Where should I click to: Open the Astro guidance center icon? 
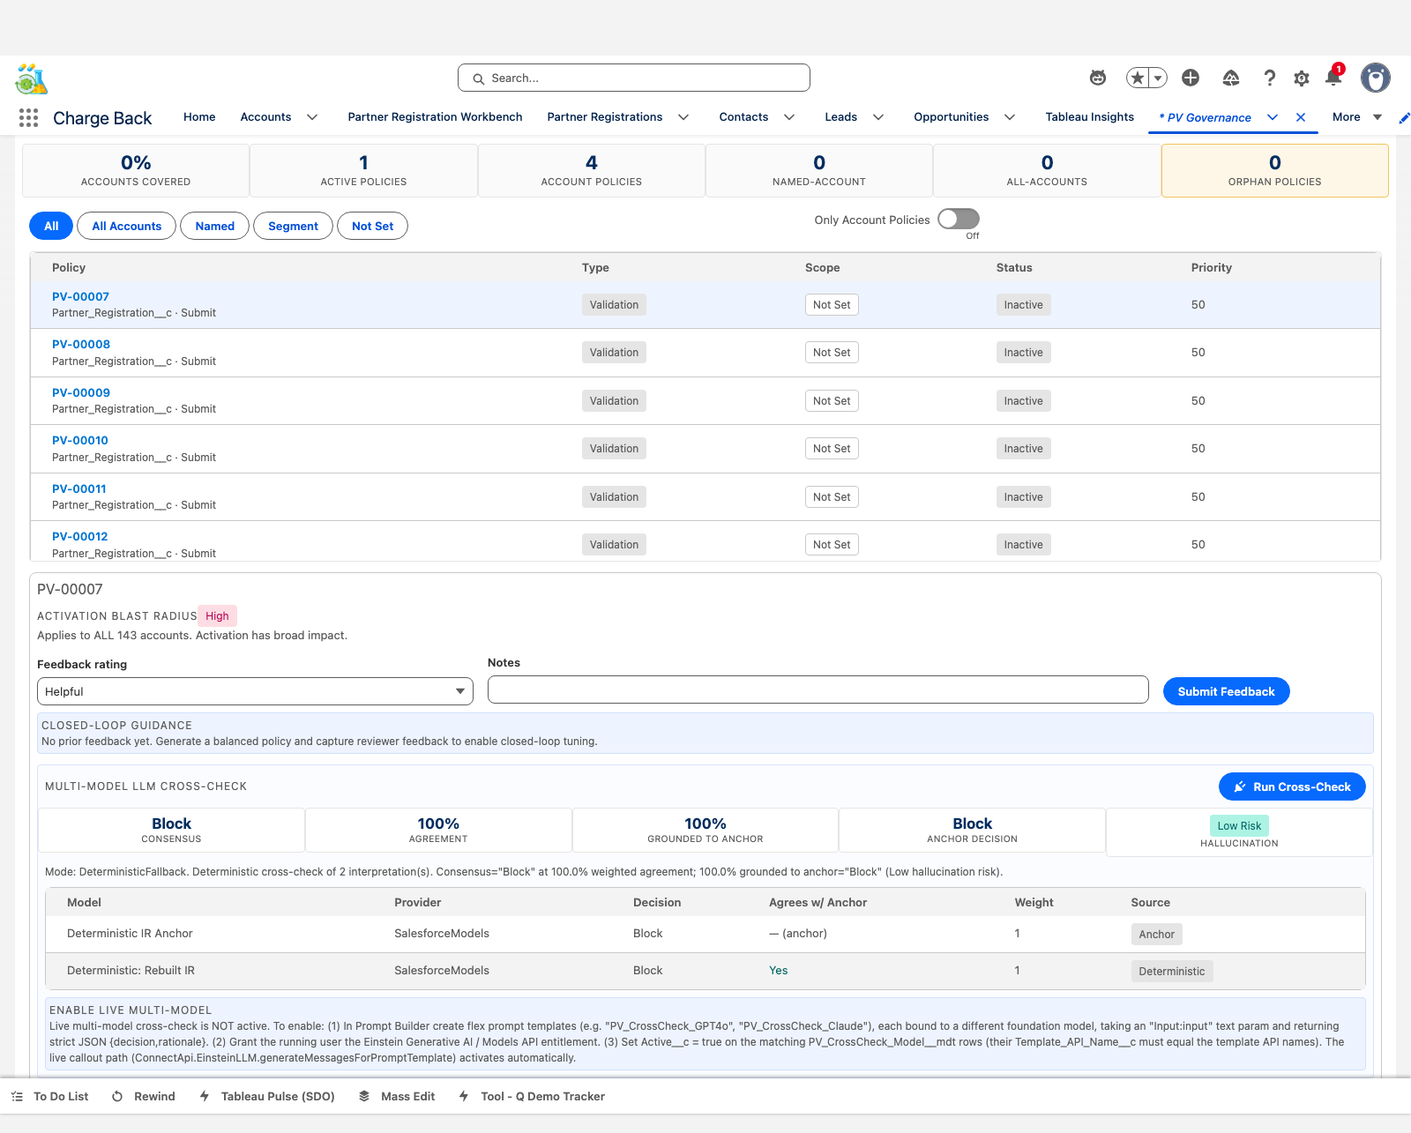[x=1098, y=78]
